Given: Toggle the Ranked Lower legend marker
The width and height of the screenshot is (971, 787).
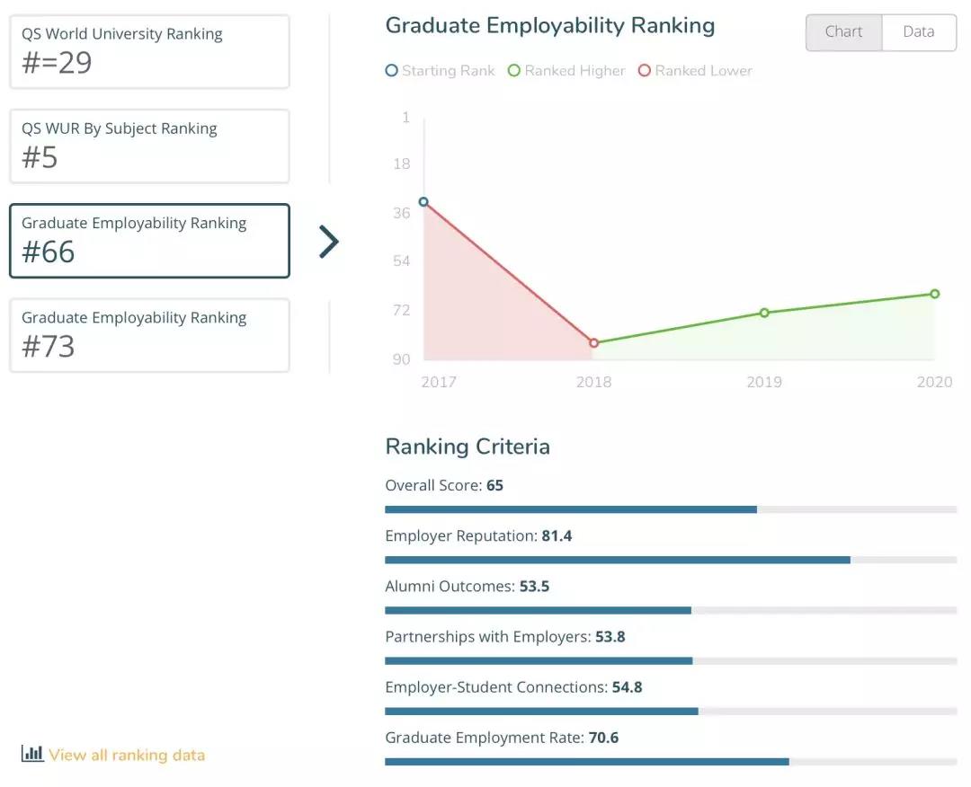Looking at the screenshot, I should [644, 71].
